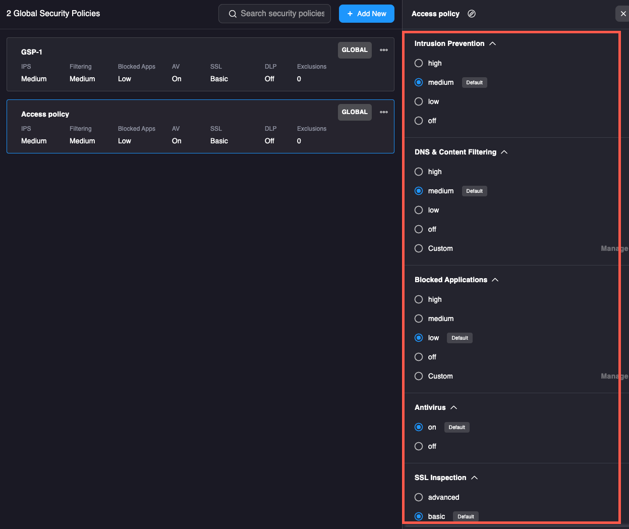
Task: Select Custom for DNS & Content Filtering
Action: pyautogui.click(x=419, y=248)
